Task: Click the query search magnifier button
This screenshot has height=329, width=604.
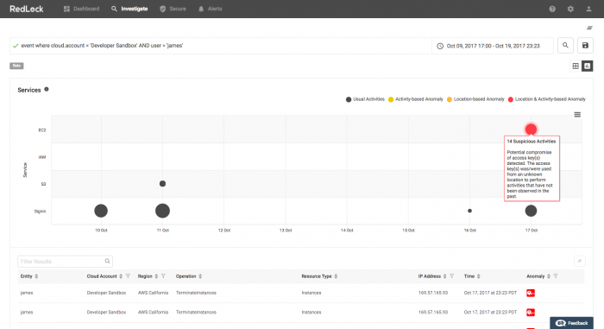Action: pos(565,46)
